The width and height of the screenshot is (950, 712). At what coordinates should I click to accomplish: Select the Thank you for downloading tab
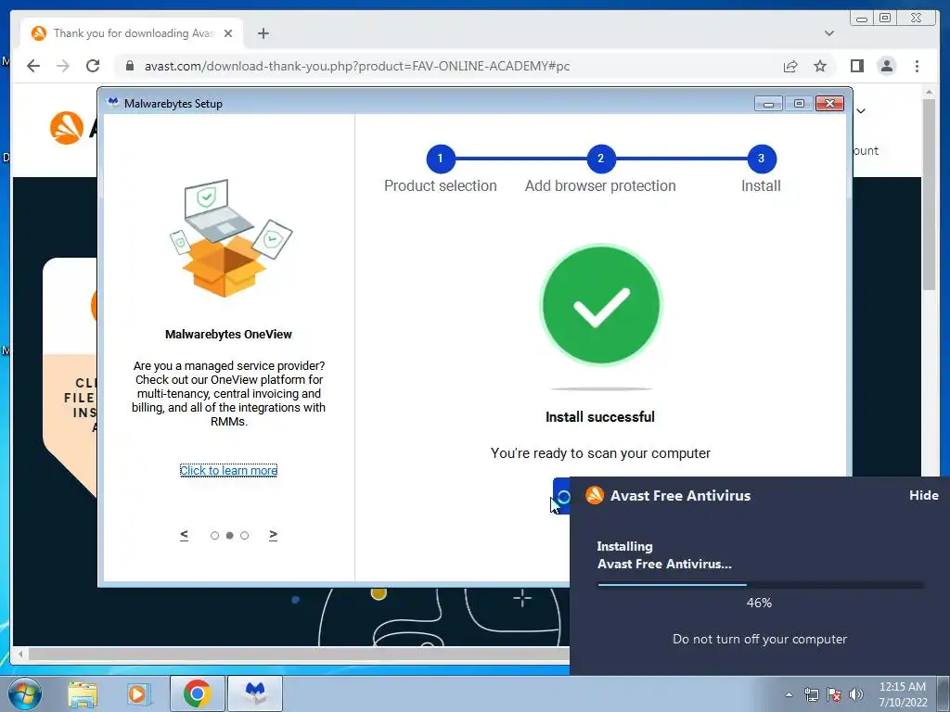[x=133, y=33]
